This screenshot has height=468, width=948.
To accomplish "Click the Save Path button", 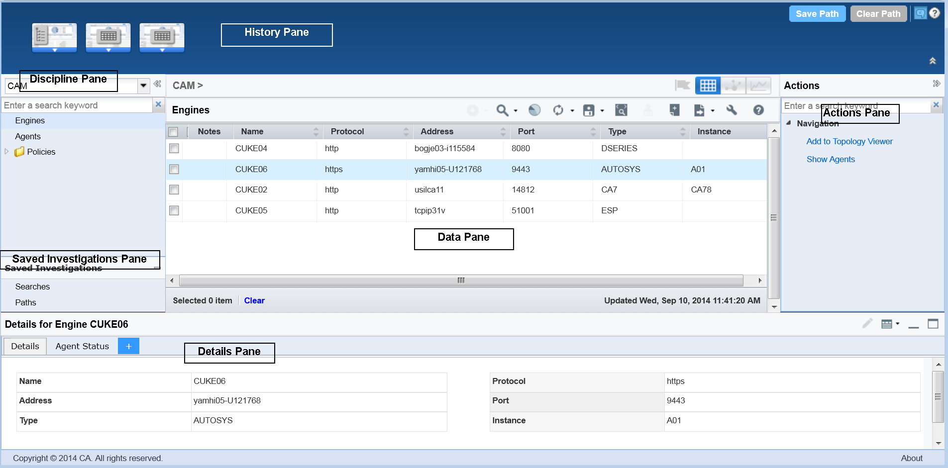I will 817,14.
